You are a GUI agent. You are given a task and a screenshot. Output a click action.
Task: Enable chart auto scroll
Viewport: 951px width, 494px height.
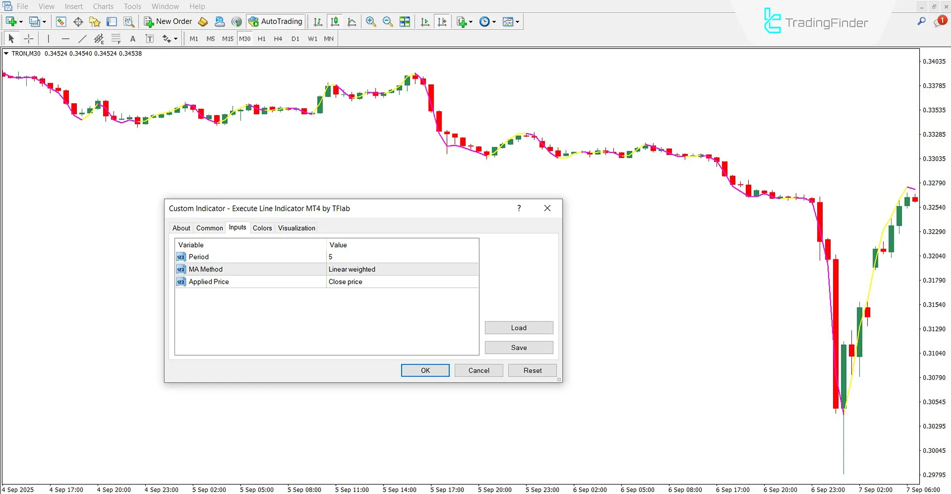(425, 21)
